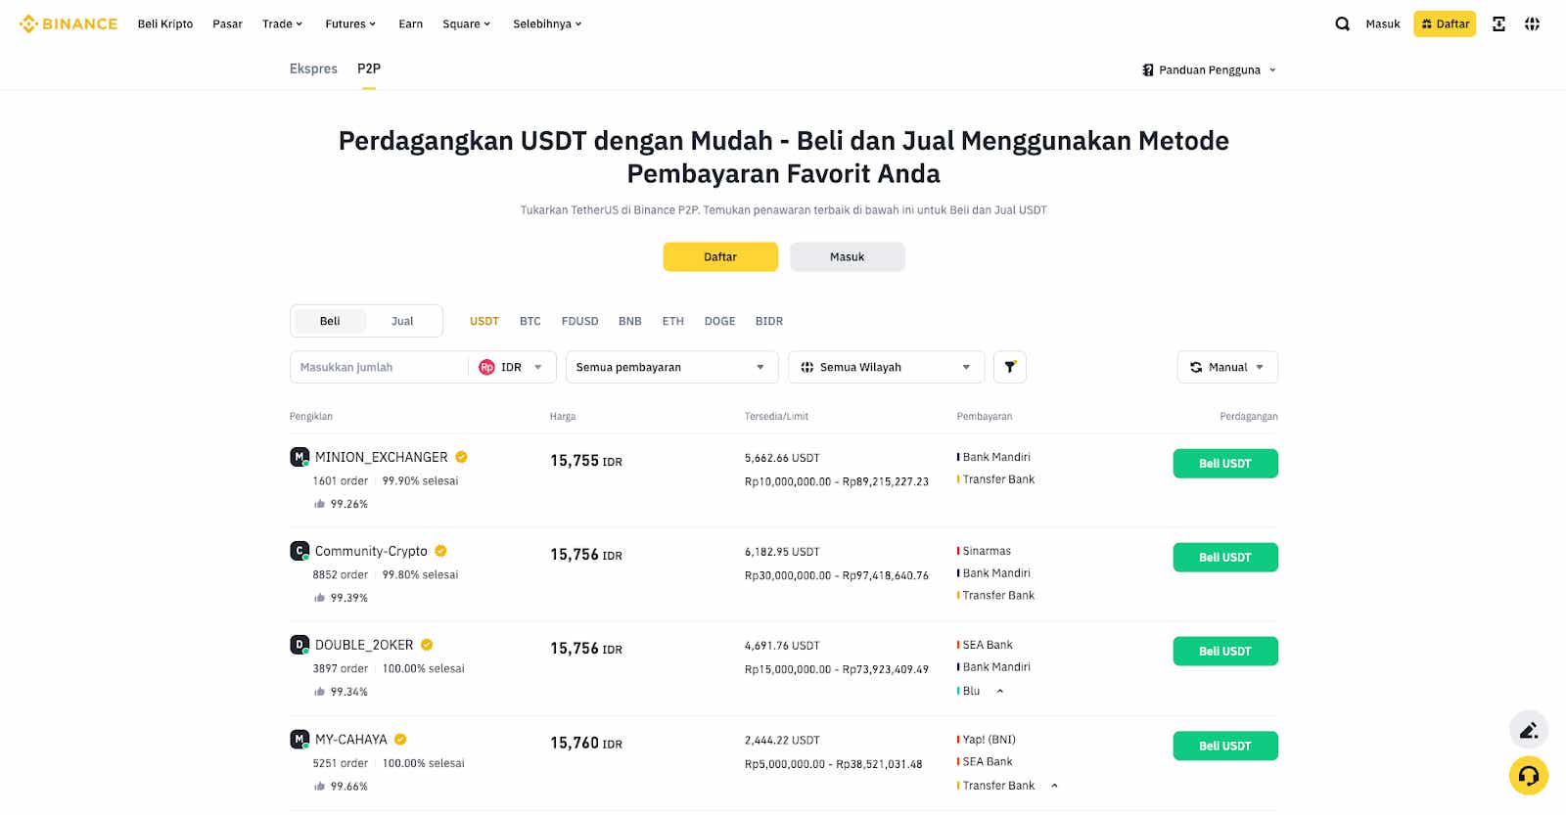Expand the Trade menu dropdown

coord(282,23)
